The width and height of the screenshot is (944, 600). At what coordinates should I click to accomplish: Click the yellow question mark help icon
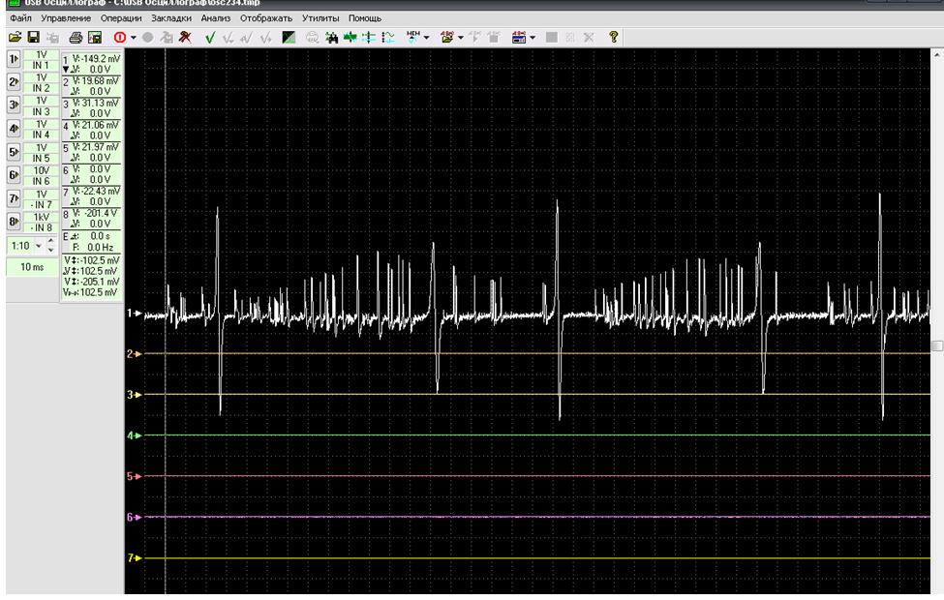pos(613,38)
